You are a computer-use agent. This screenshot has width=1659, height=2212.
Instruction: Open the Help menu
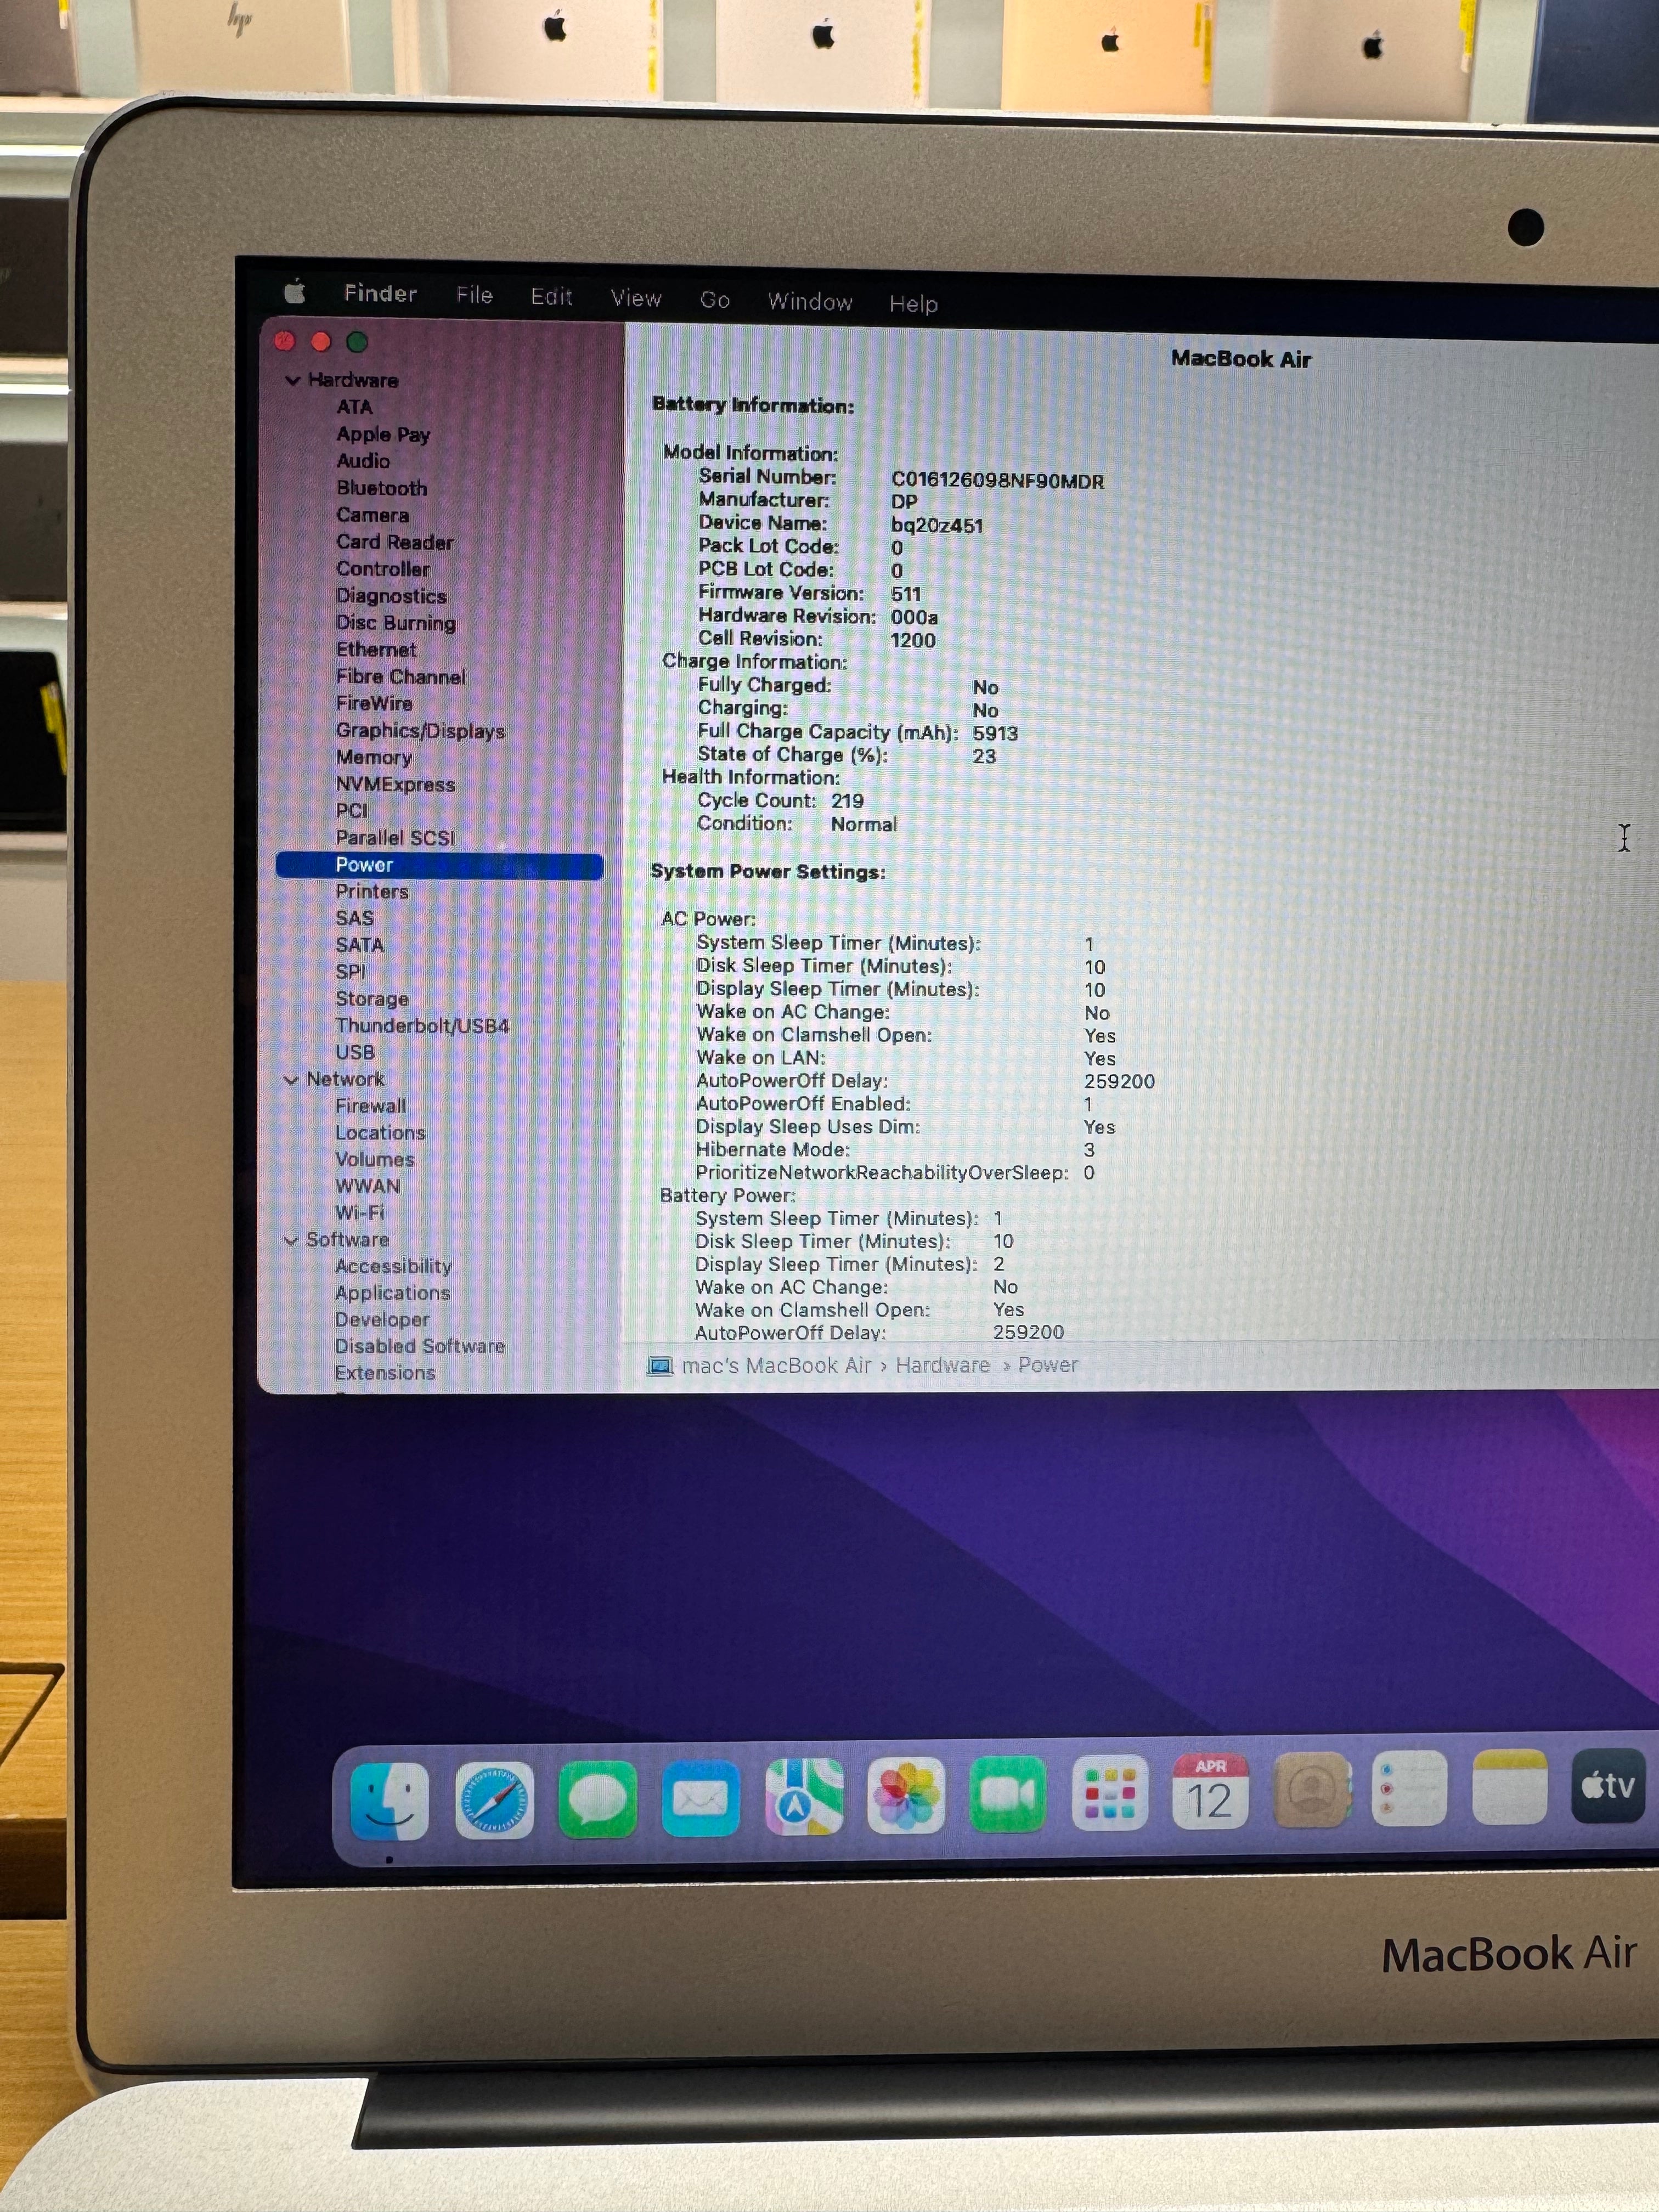pos(913,304)
